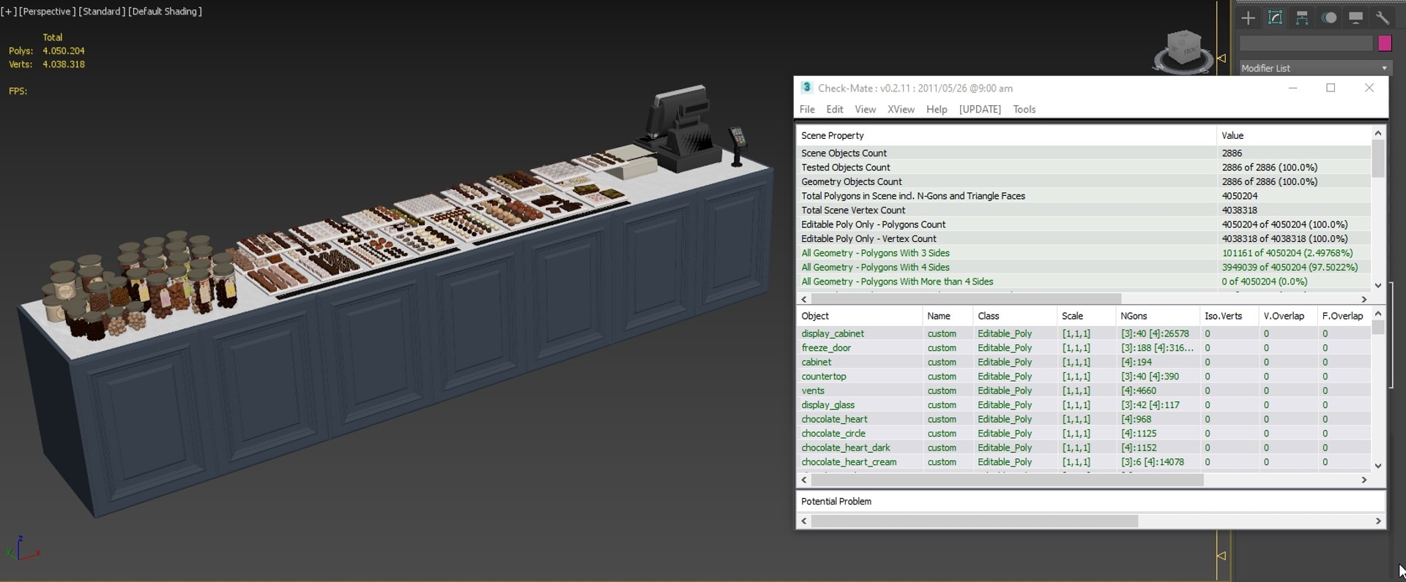
Task: Click the Value column header
Action: coord(1293,135)
